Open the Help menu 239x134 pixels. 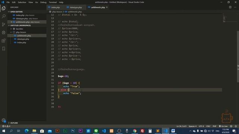61,2
